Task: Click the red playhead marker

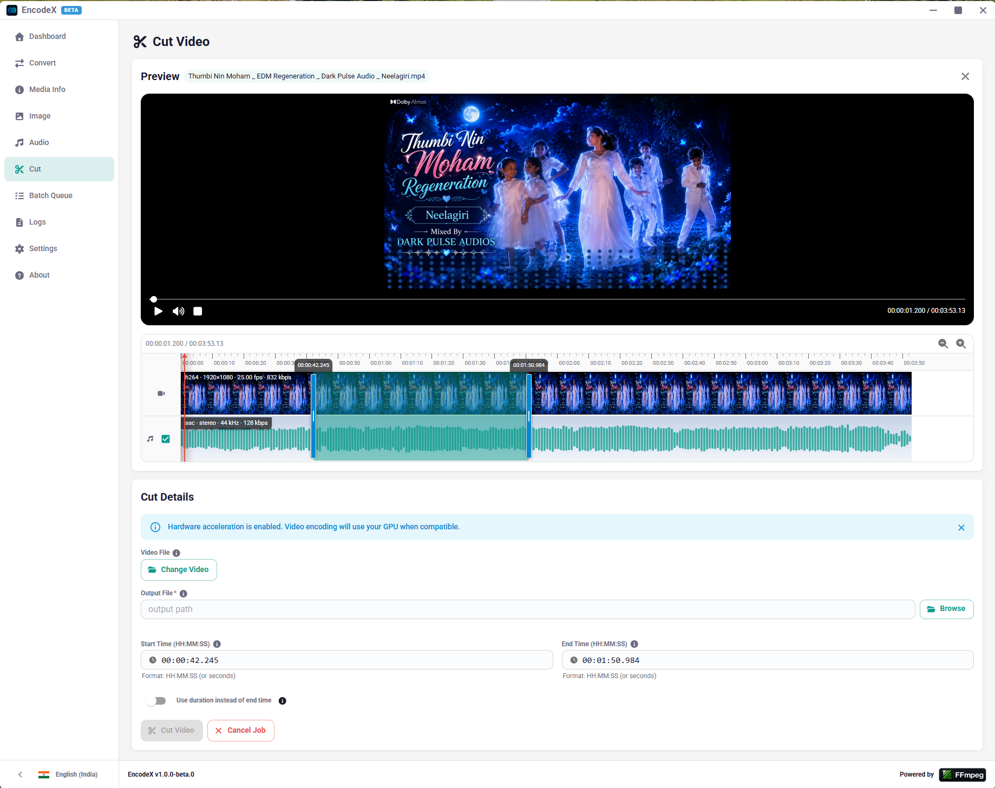Action: [185, 356]
